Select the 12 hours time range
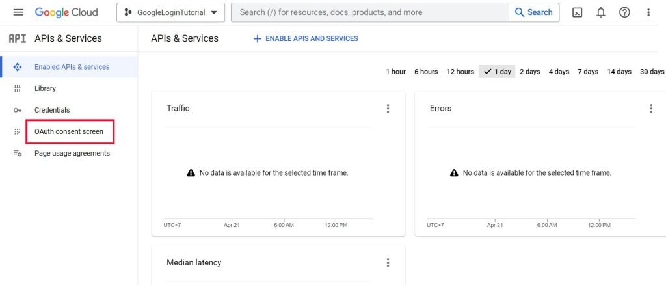 460,72
